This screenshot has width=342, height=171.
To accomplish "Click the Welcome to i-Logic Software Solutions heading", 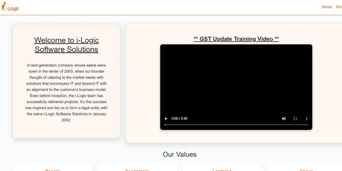I will tap(66, 45).
